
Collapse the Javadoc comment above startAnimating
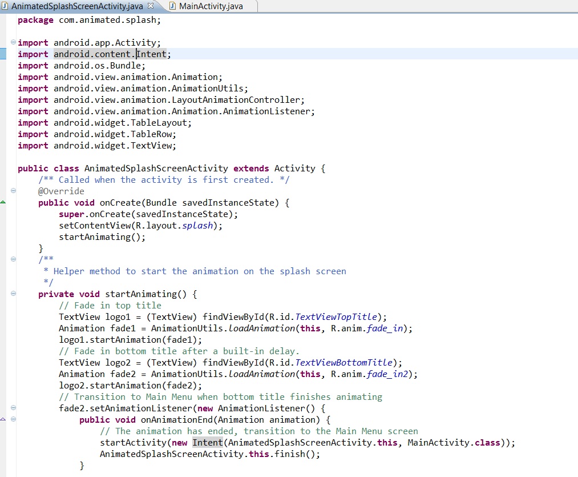[13, 259]
